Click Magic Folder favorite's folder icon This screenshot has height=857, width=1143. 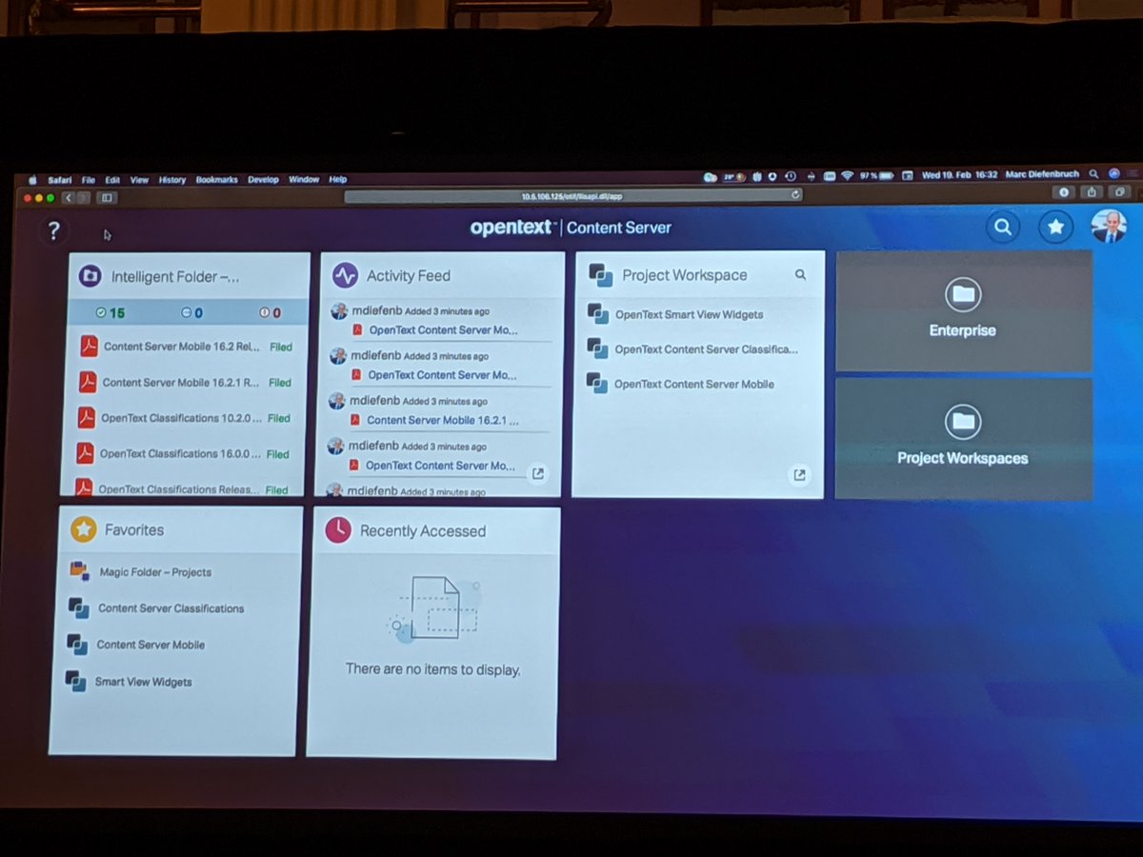79,571
